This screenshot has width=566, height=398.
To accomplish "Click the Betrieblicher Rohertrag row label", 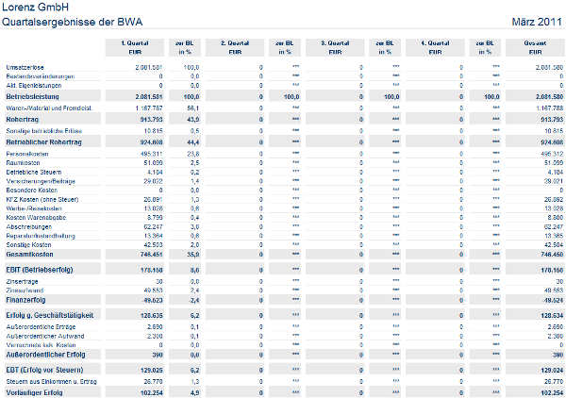I will (44, 142).
